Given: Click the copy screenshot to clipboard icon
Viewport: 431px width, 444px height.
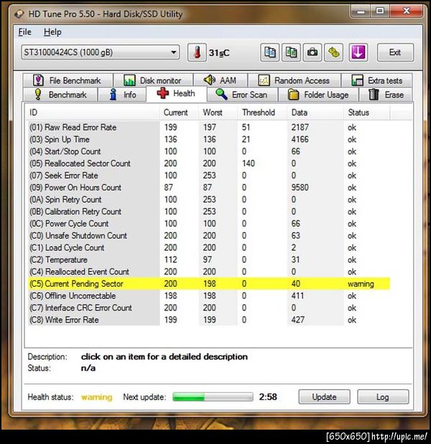Looking at the screenshot, I should [291, 52].
